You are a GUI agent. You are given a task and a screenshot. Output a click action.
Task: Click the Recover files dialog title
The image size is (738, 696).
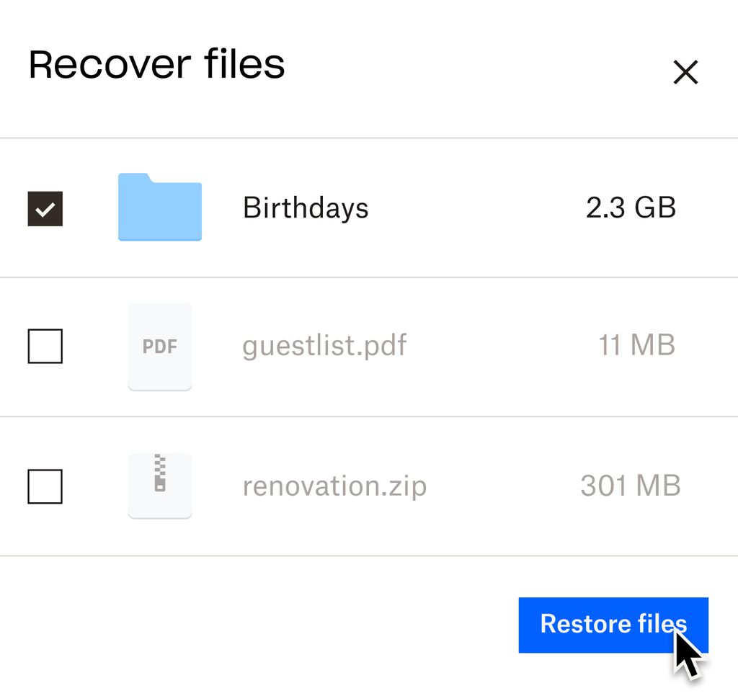(x=156, y=65)
